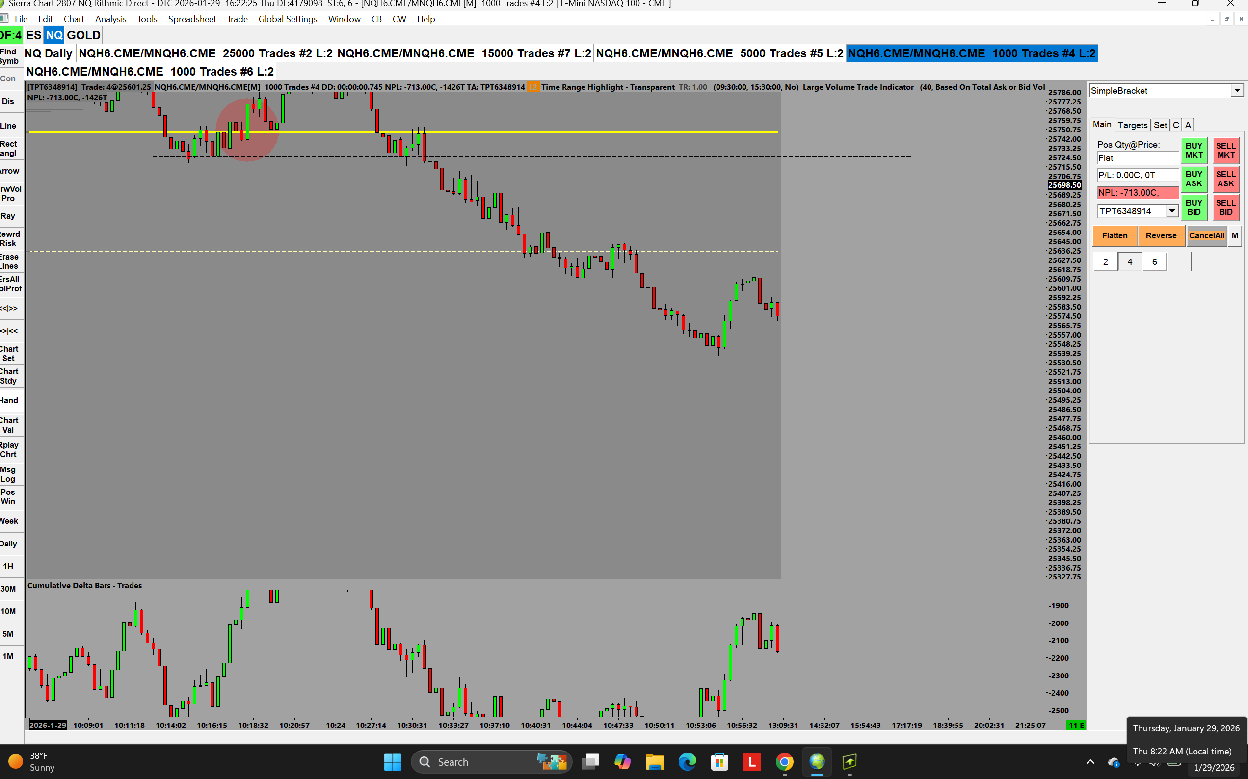This screenshot has height=779, width=1248.
Task: Open the Msg Log window
Action: pos(8,474)
